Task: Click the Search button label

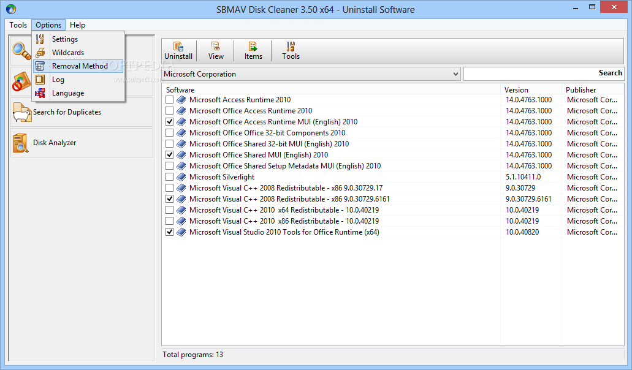Action: click(x=610, y=73)
